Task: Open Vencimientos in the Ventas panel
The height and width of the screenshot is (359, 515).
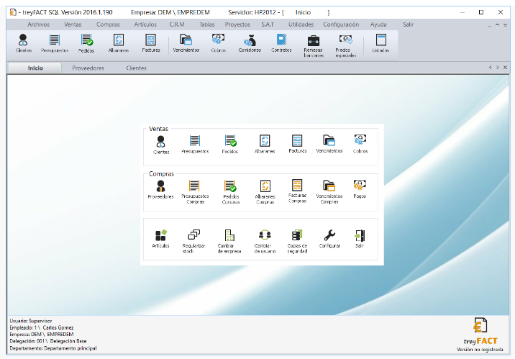Action: [329, 144]
